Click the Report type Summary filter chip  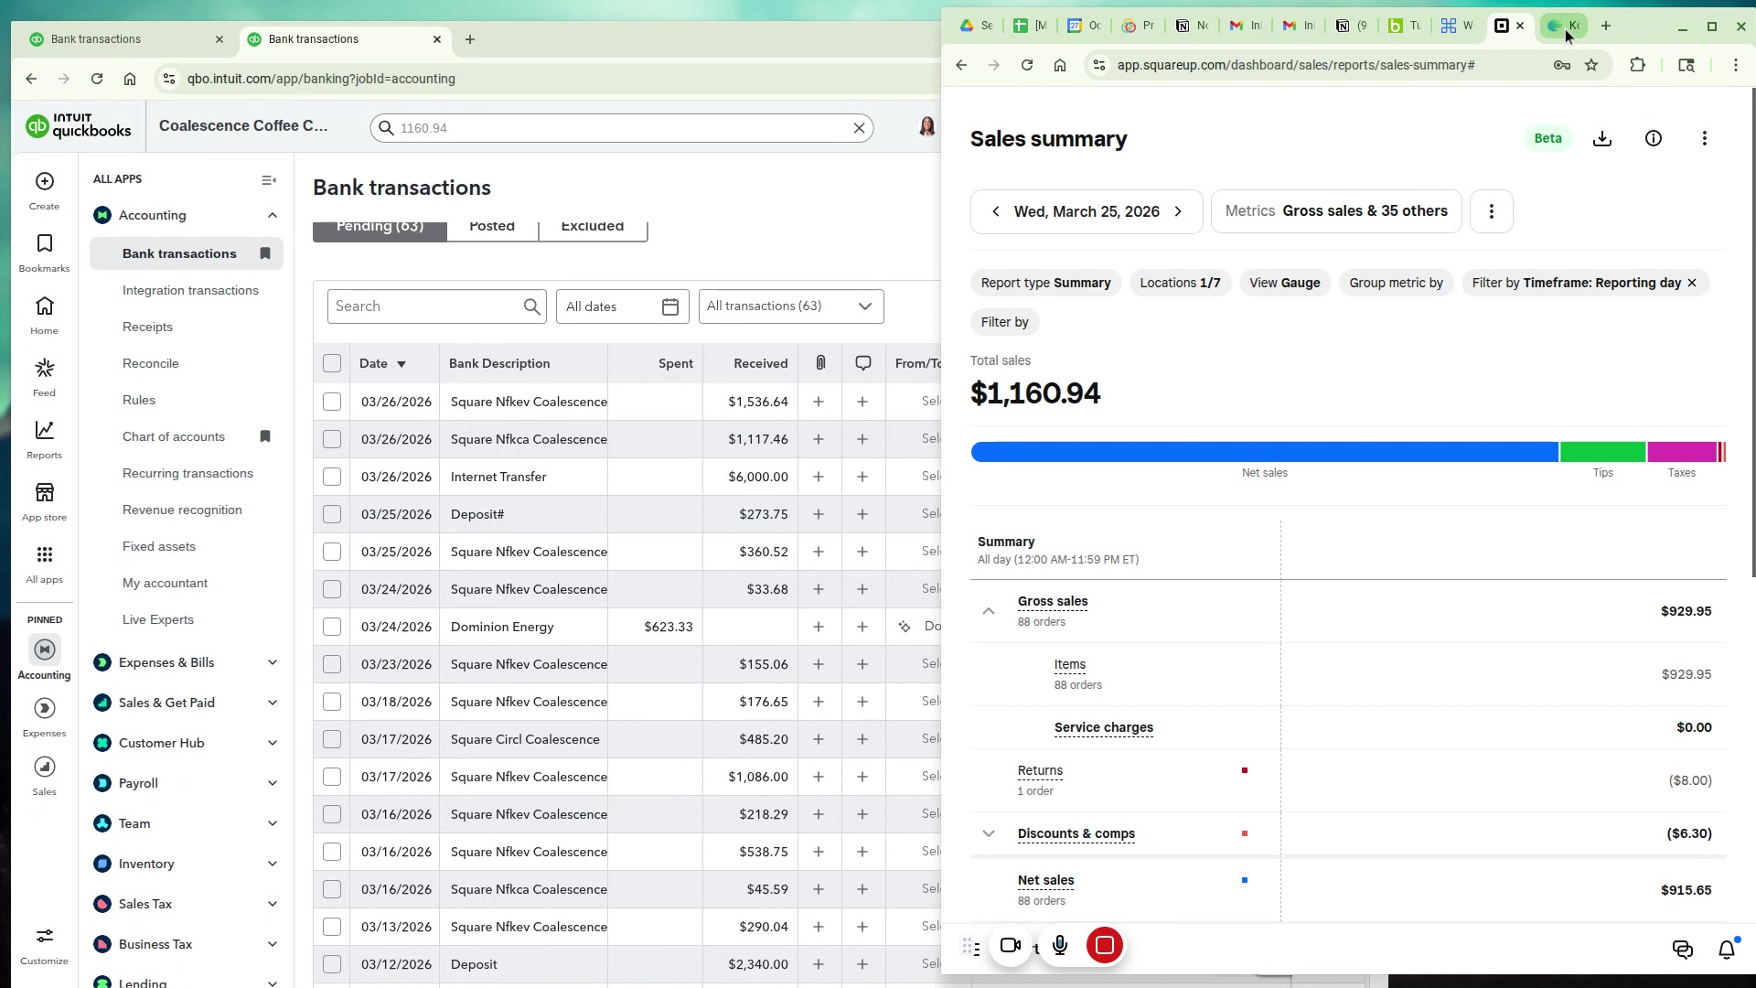tap(1045, 283)
